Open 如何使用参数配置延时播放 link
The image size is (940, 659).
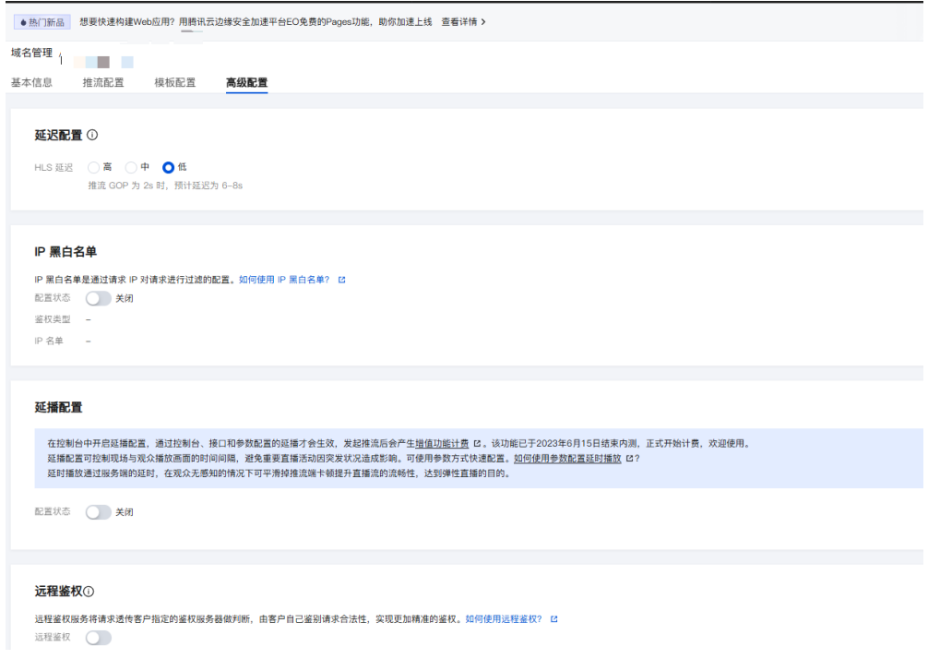[567, 458]
